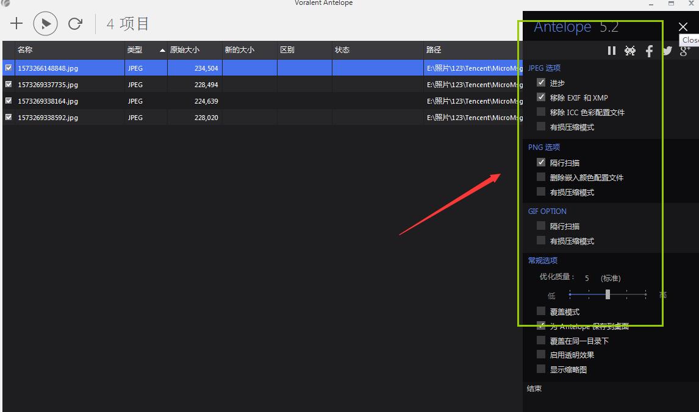Click original size value 234,504

pos(206,68)
